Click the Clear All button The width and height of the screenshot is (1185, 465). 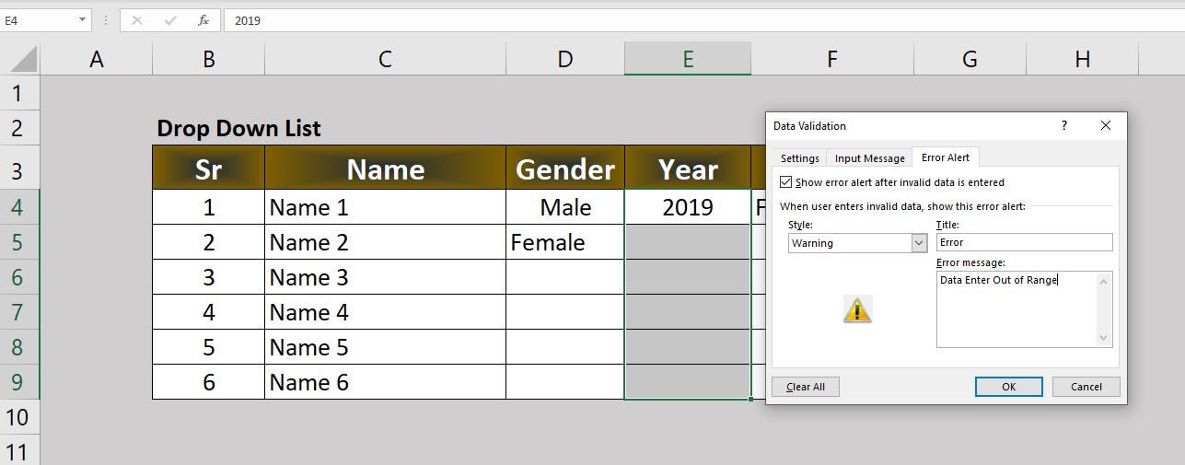[806, 387]
